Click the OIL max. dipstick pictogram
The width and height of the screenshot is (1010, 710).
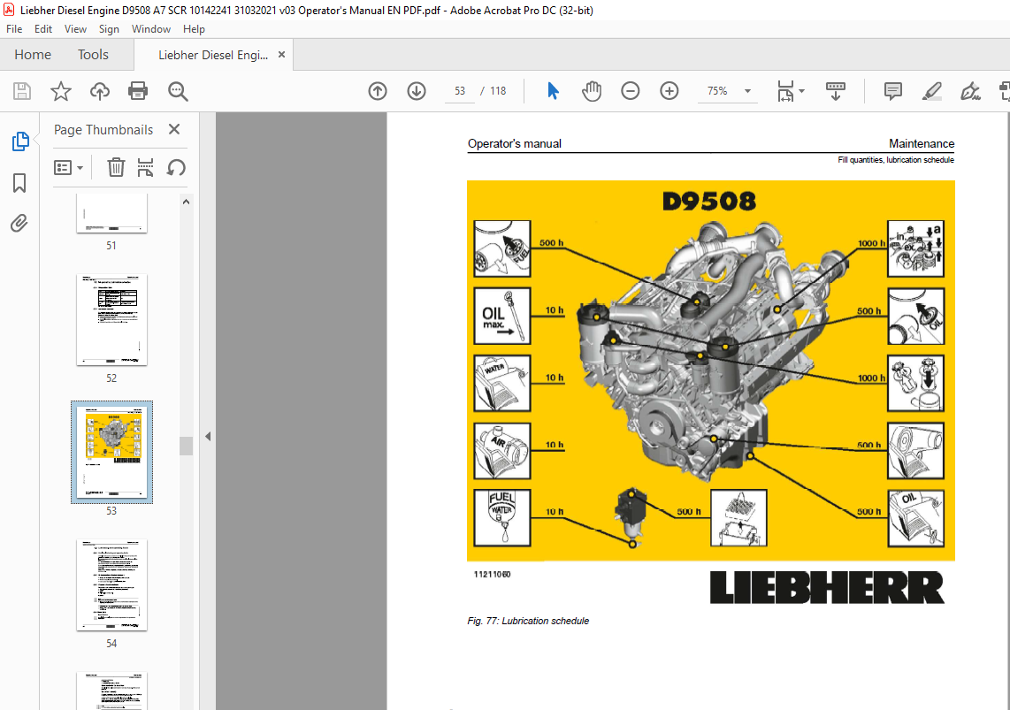(x=501, y=316)
